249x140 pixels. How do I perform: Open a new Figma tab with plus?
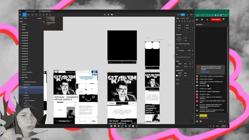(x=55, y=11)
